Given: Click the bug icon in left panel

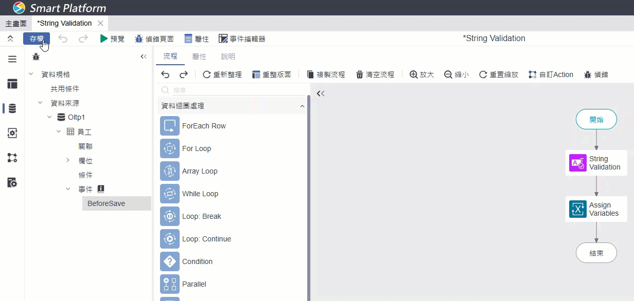Looking at the screenshot, I should [36, 57].
